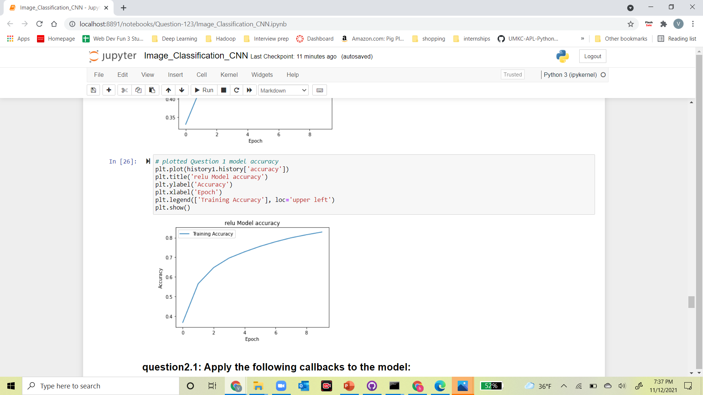Click the Logout button
The image size is (703, 395).
click(x=592, y=56)
